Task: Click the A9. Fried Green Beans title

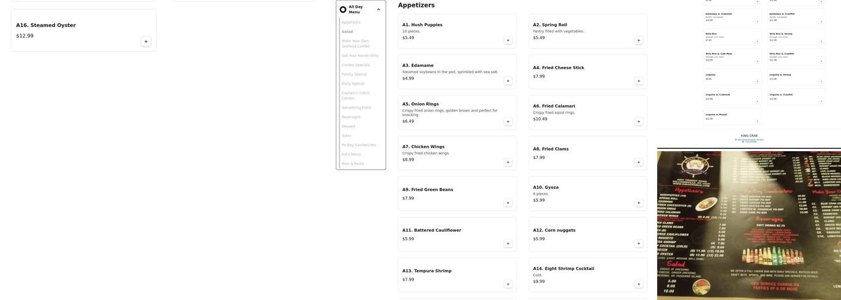Action: (428, 190)
